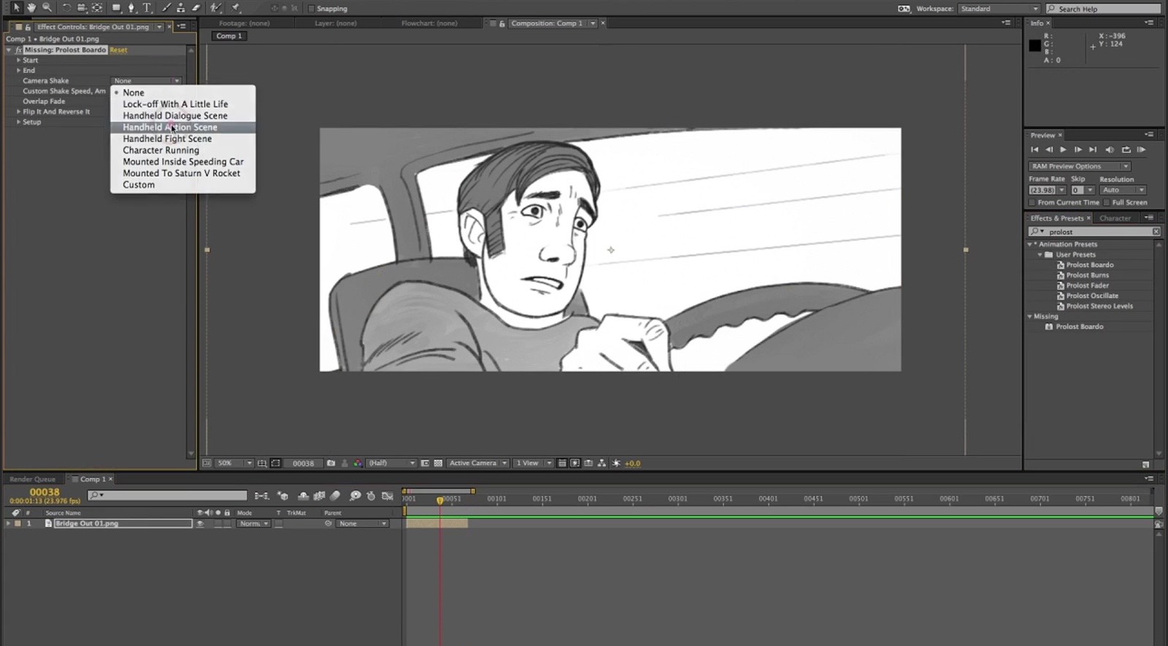Check the Full Screen option

pyautogui.click(x=1107, y=203)
